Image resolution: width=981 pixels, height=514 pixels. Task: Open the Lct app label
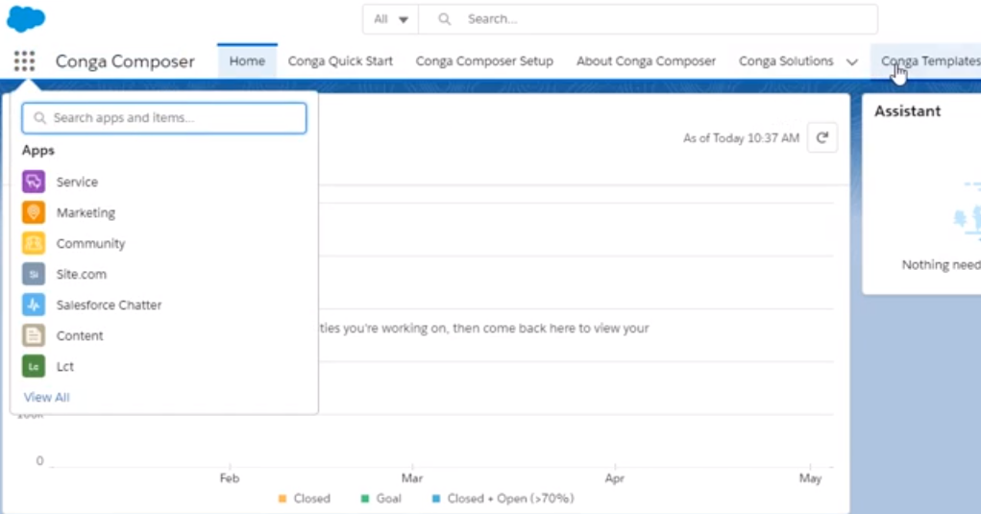click(x=65, y=366)
